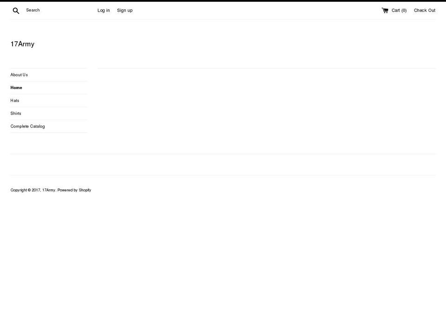Select Home in the sidebar navigation
446x334 pixels.
click(16, 87)
